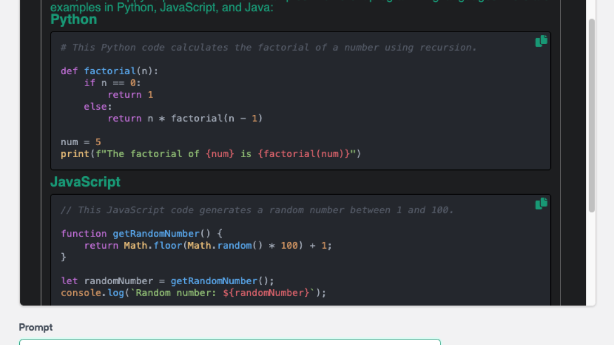The width and height of the screenshot is (614, 345).
Task: Click the Python print statement line
Action: coord(211,154)
